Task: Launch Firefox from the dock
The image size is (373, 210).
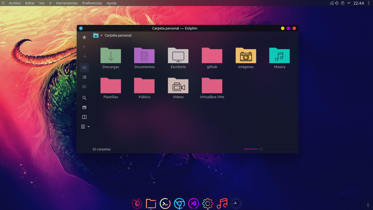Action: click(x=137, y=203)
